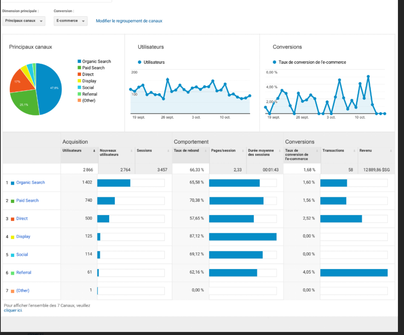
Task: Click the Taux de conversion chart legend dot
Action: pyautogui.click(x=274, y=62)
